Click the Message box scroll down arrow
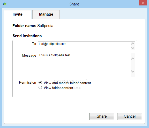This screenshot has height=128, width=149. click(x=133, y=71)
